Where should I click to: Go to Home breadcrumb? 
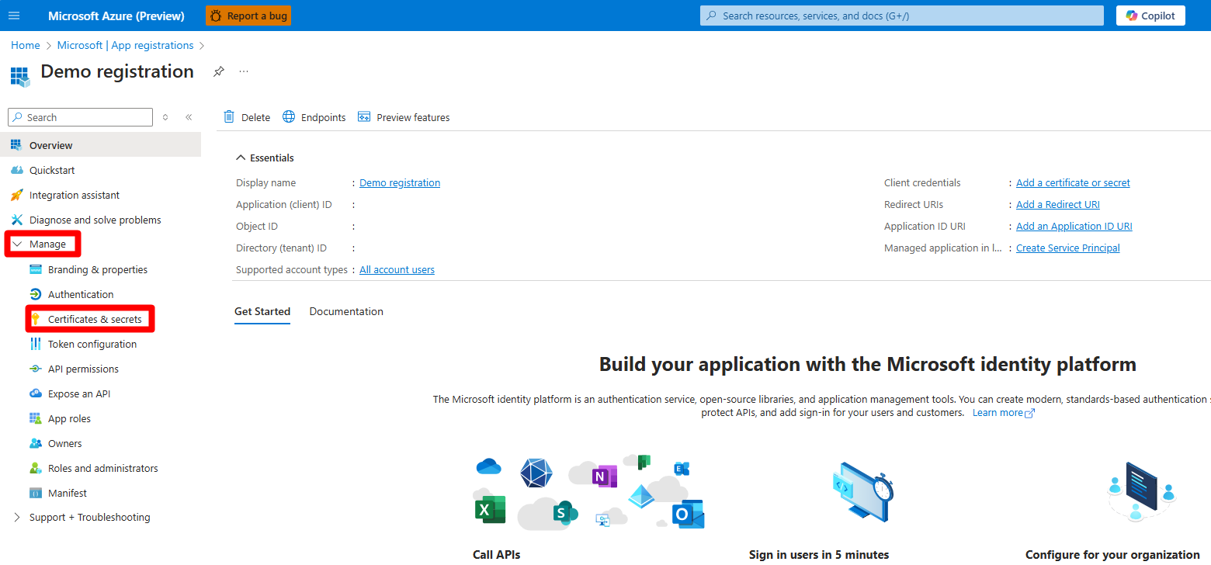pos(26,46)
